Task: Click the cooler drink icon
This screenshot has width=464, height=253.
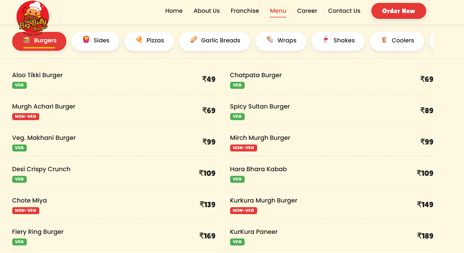Action: [384, 39]
